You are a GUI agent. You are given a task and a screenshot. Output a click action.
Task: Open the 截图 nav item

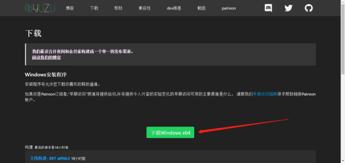(x=201, y=8)
